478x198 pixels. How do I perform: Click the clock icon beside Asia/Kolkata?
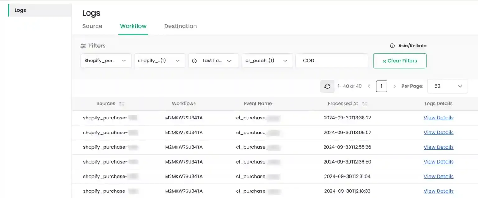[392, 46]
